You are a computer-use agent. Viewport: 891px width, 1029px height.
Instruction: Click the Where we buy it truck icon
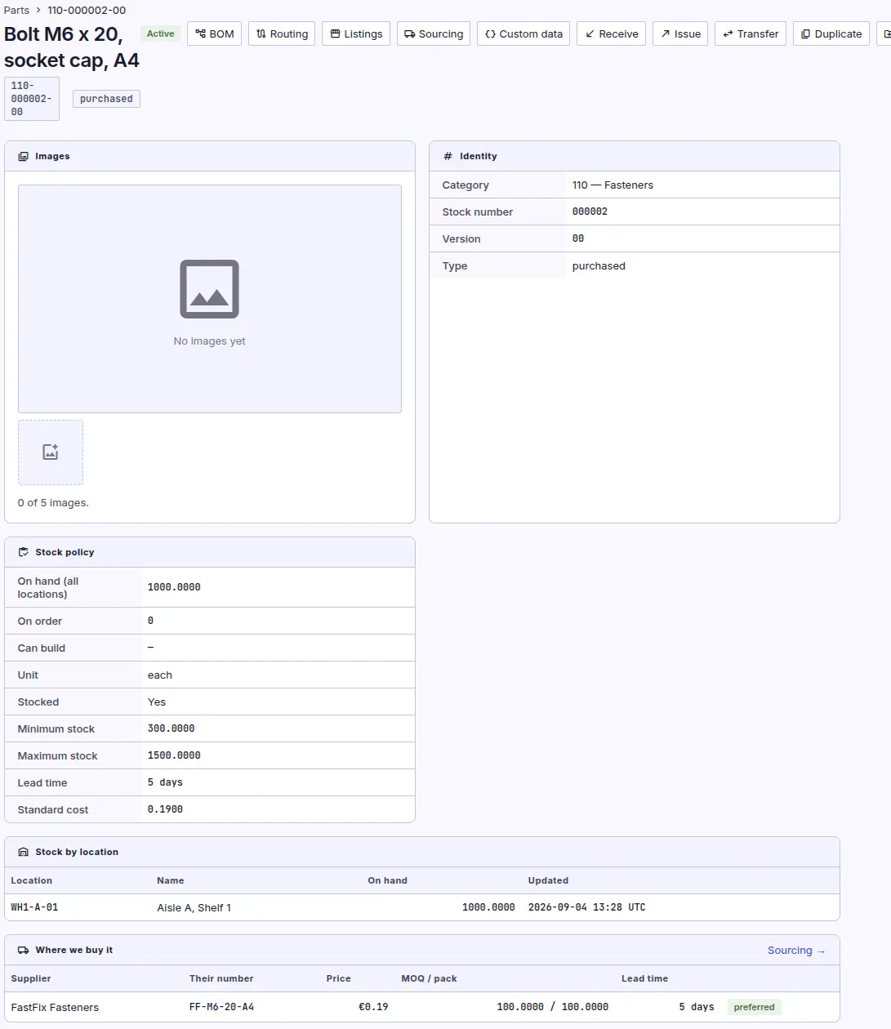pos(24,950)
